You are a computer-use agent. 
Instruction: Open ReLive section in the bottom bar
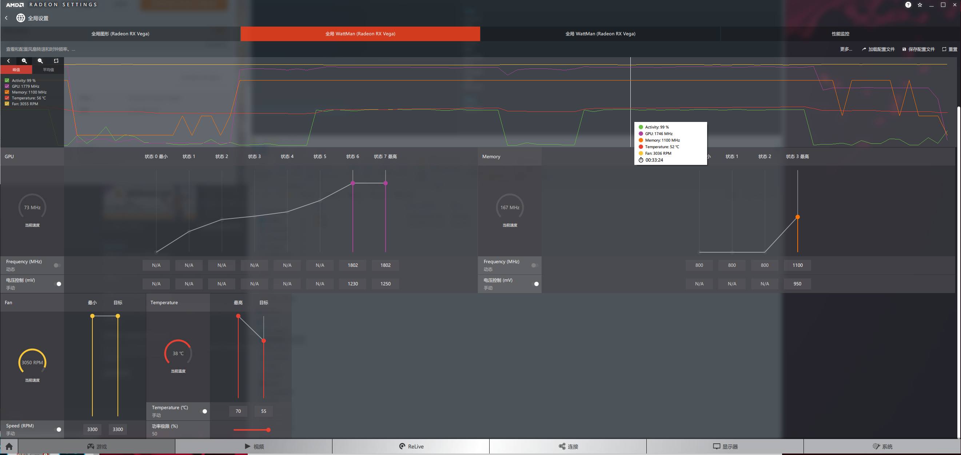click(411, 446)
